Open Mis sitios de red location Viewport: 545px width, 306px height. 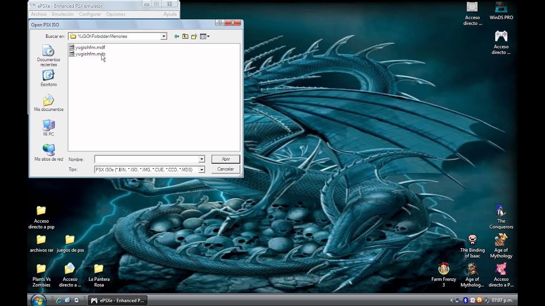click(x=49, y=153)
